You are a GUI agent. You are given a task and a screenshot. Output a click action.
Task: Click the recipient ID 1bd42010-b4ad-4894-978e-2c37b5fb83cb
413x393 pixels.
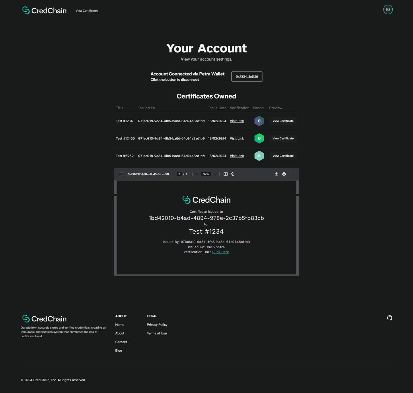[x=206, y=218]
